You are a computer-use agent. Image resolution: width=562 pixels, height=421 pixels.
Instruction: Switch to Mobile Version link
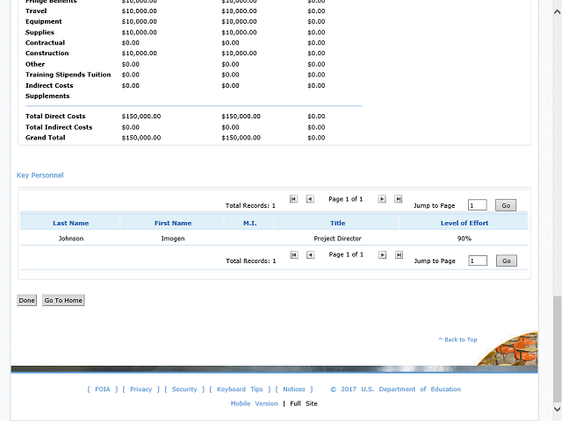click(254, 403)
